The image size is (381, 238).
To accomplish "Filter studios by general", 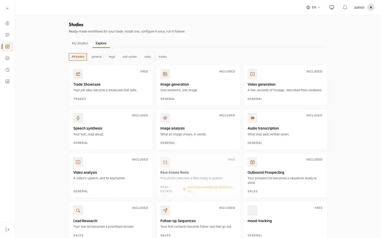I will [x=96, y=57].
